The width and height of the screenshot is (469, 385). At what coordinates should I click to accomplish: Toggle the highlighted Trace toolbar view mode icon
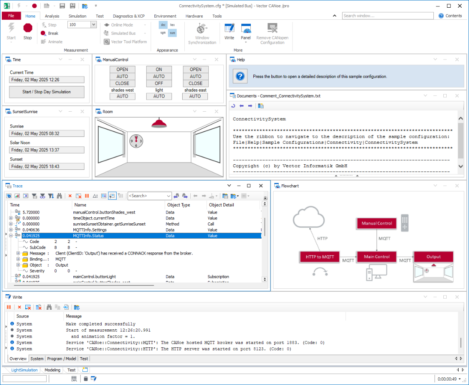(x=112, y=196)
